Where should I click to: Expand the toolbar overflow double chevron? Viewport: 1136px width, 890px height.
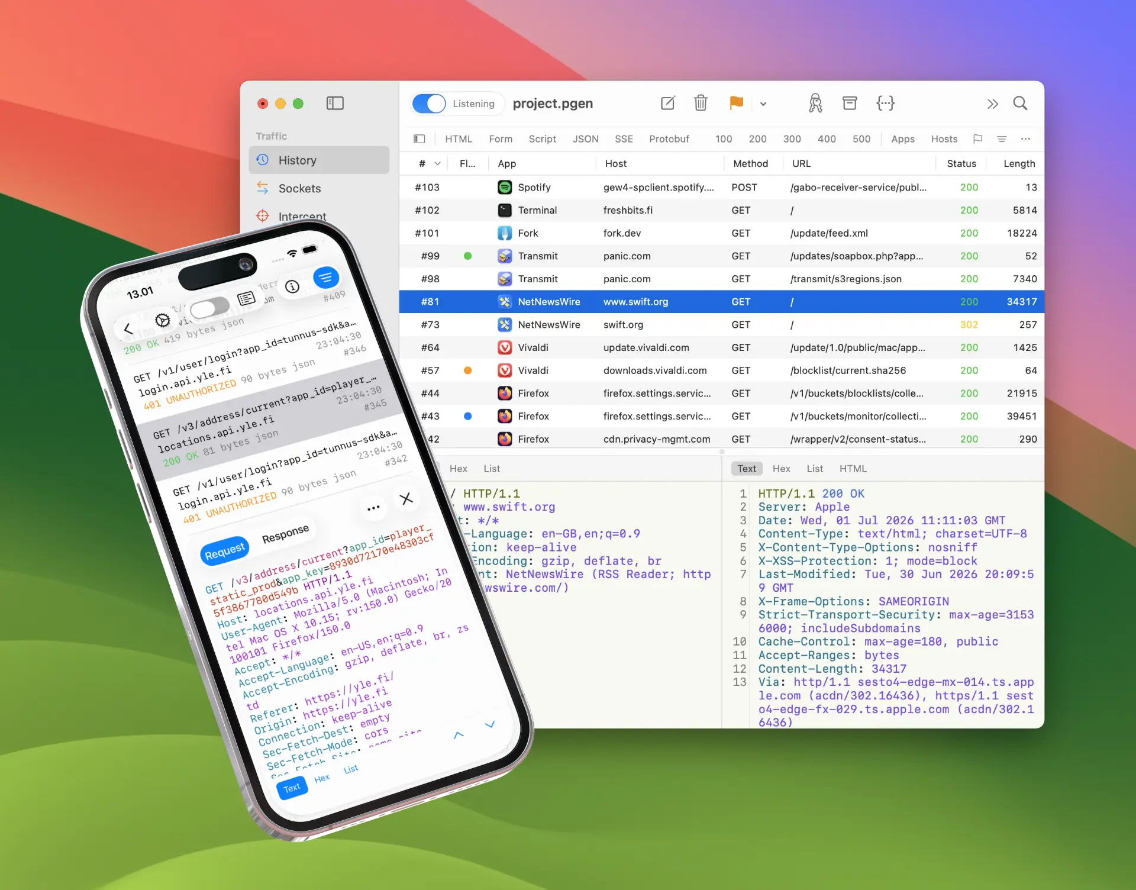(992, 104)
